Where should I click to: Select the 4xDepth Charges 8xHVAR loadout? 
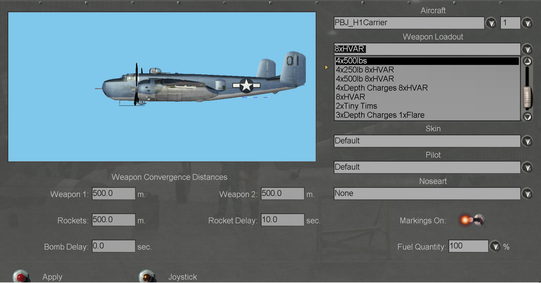point(427,88)
